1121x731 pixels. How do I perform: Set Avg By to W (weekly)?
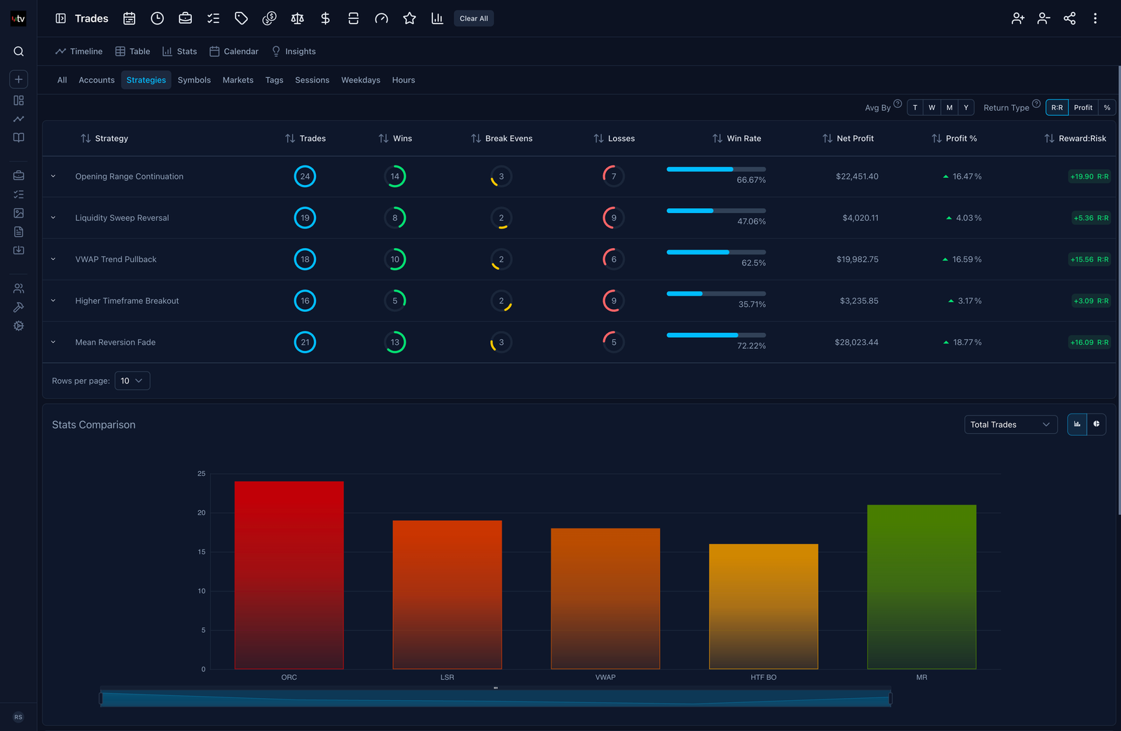click(932, 108)
